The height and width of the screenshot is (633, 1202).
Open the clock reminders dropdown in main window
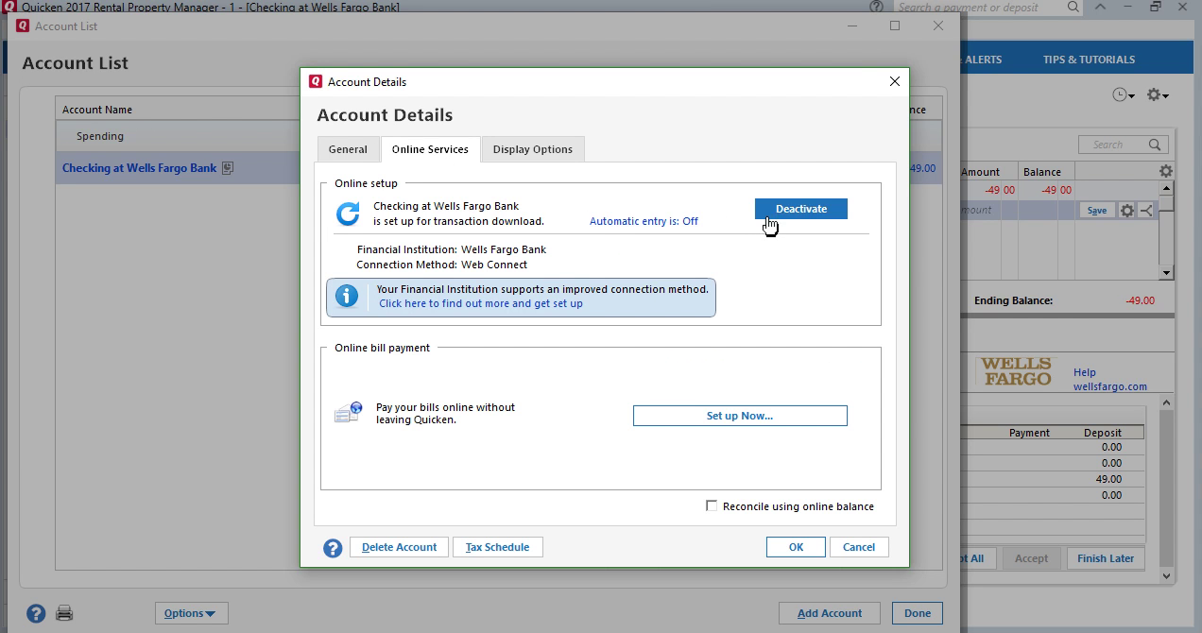[1123, 95]
